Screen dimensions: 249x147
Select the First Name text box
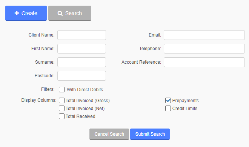coord(81,49)
